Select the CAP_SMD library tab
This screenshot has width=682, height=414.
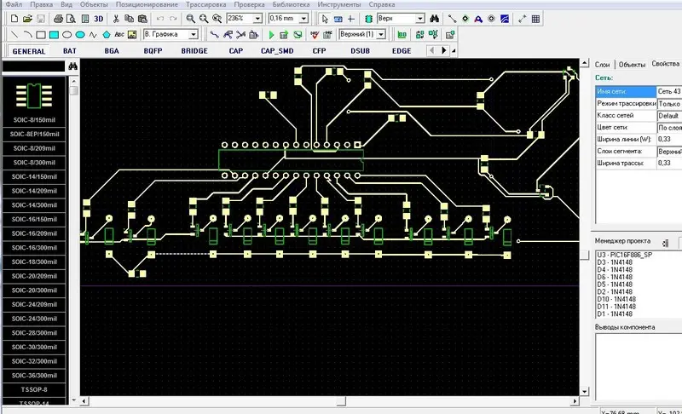tap(277, 51)
